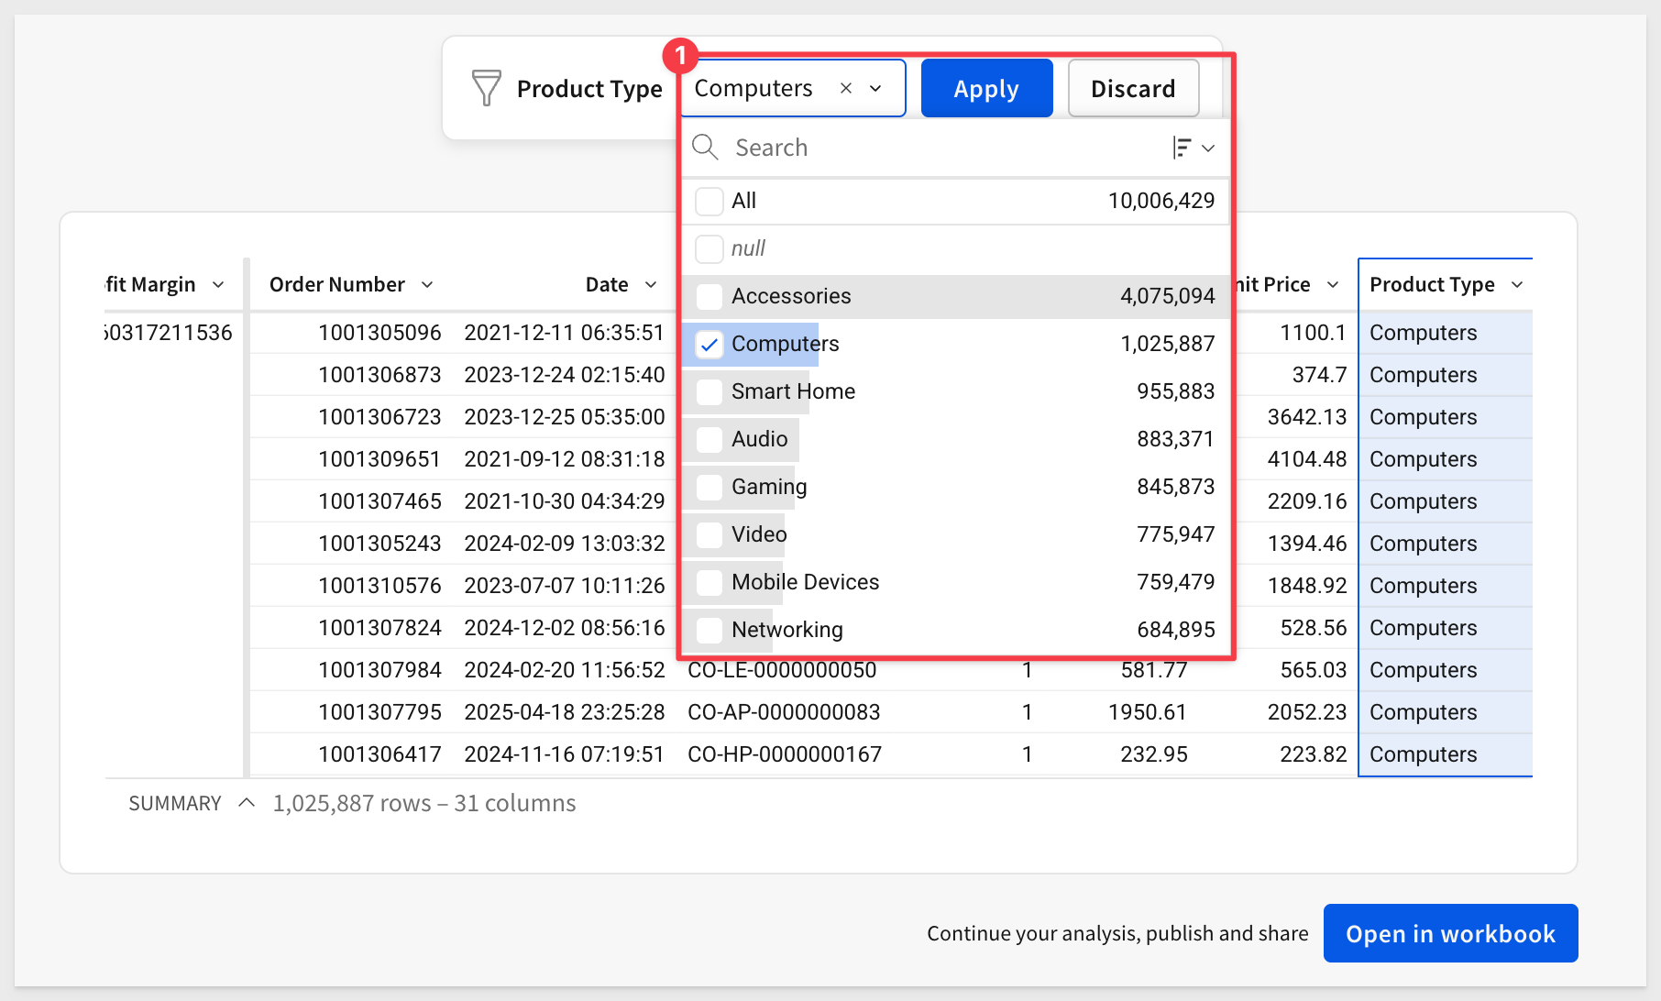The image size is (1661, 1001).
Task: Select date 2024-12-02 08:56:16 cell
Action: click(x=565, y=628)
